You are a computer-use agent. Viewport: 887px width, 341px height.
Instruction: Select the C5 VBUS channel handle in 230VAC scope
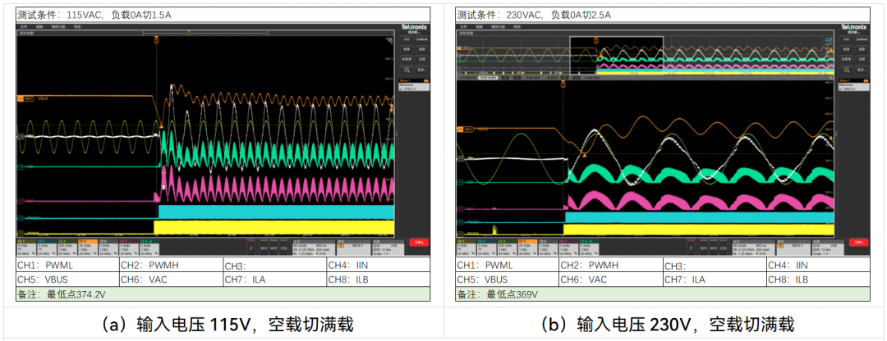tap(466, 130)
